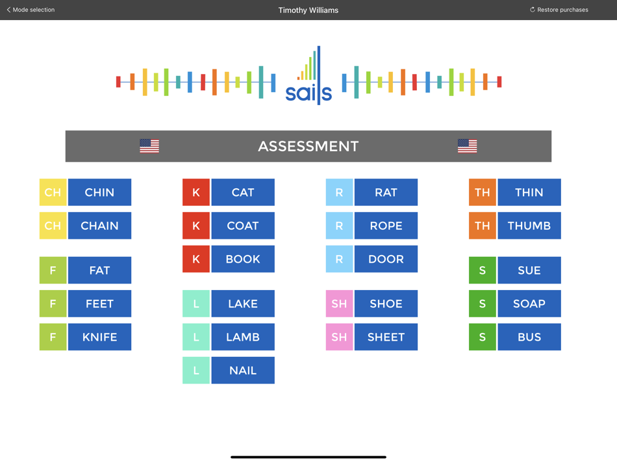Open the CAT word
This screenshot has height=462, width=617.
pyautogui.click(x=243, y=192)
